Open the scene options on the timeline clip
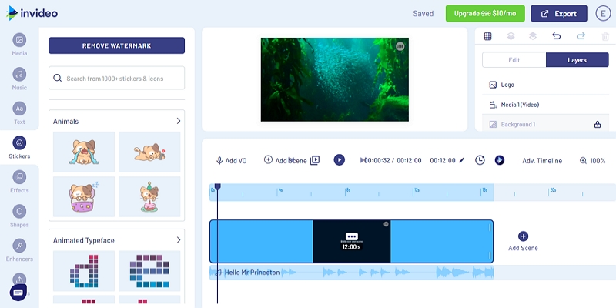 point(352,236)
